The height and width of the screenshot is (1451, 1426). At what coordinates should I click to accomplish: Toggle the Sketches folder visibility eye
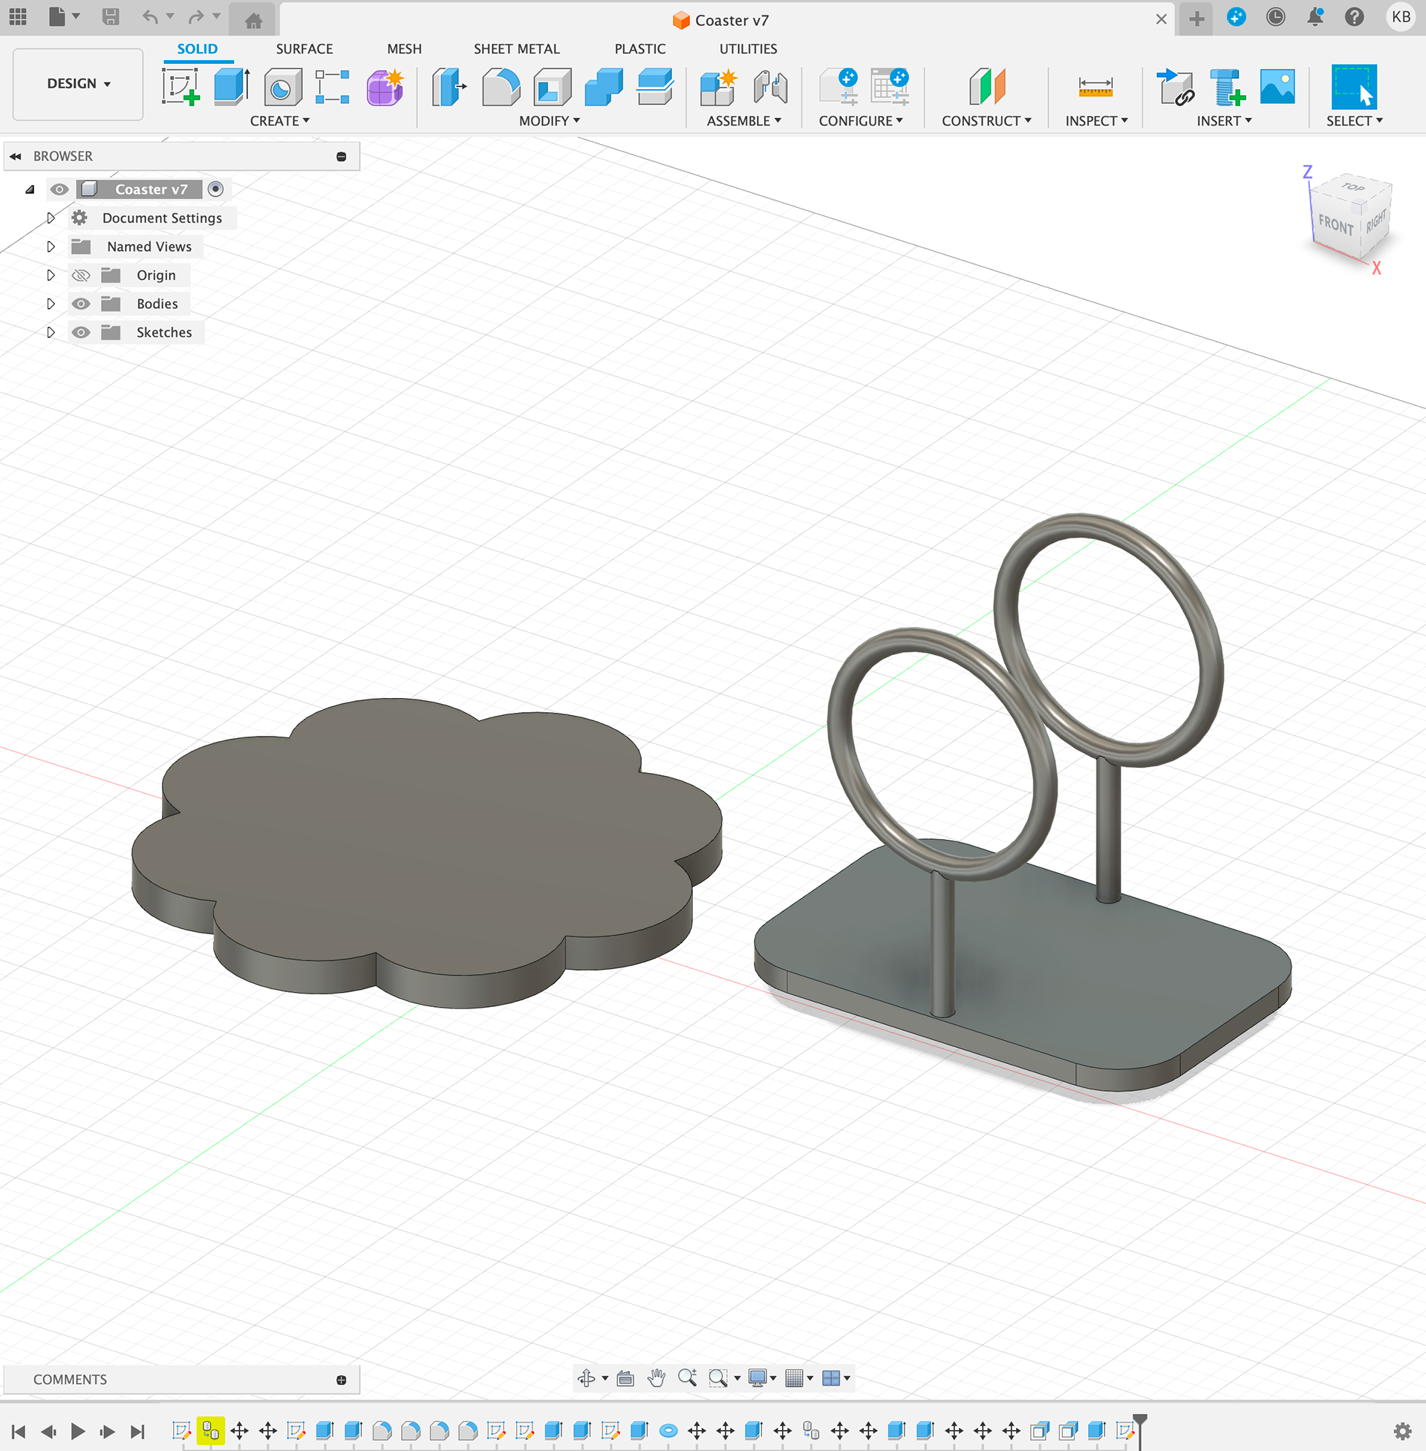pyautogui.click(x=81, y=333)
